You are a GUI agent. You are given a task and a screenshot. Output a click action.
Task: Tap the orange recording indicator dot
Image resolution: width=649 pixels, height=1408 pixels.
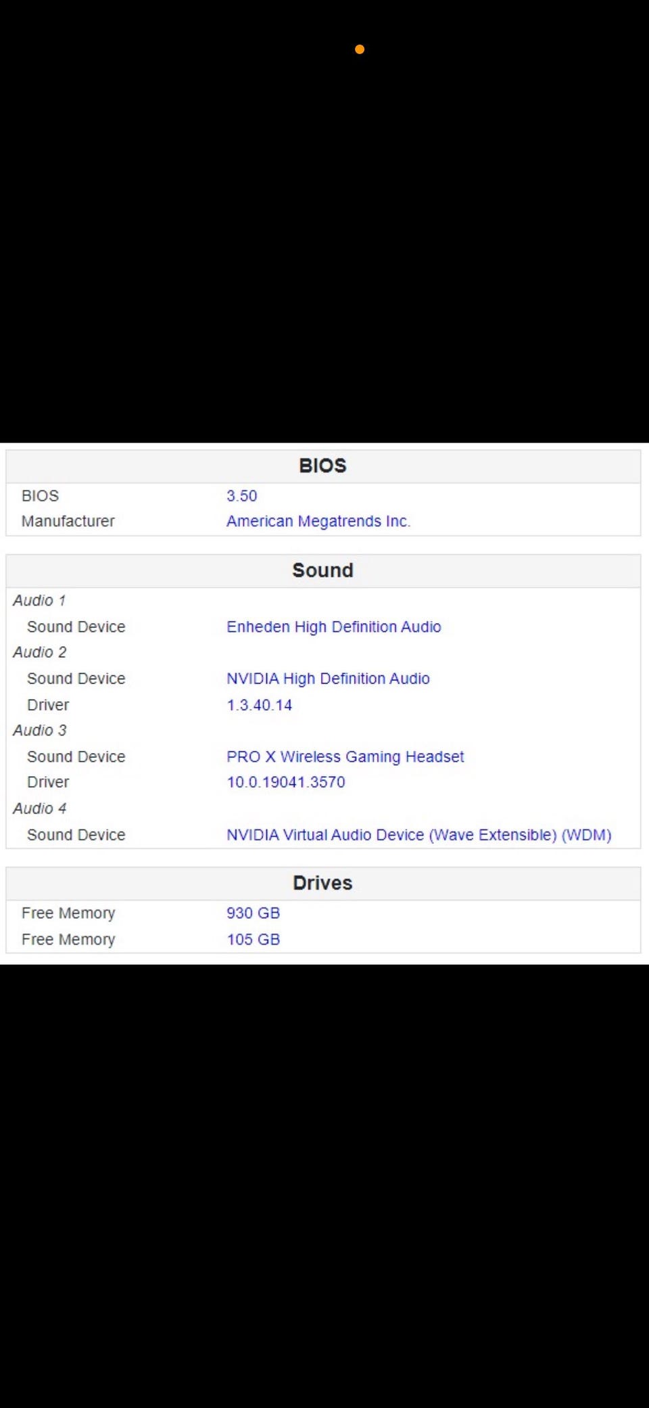click(x=360, y=49)
